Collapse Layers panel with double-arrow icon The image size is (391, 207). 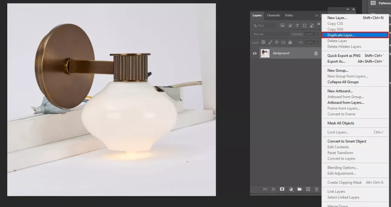(x=317, y=15)
